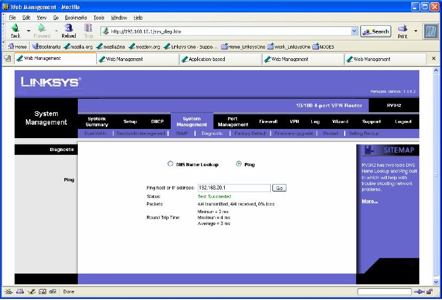Click the Ping host or IP address field
This screenshot has width=442, height=300.
coord(234,188)
